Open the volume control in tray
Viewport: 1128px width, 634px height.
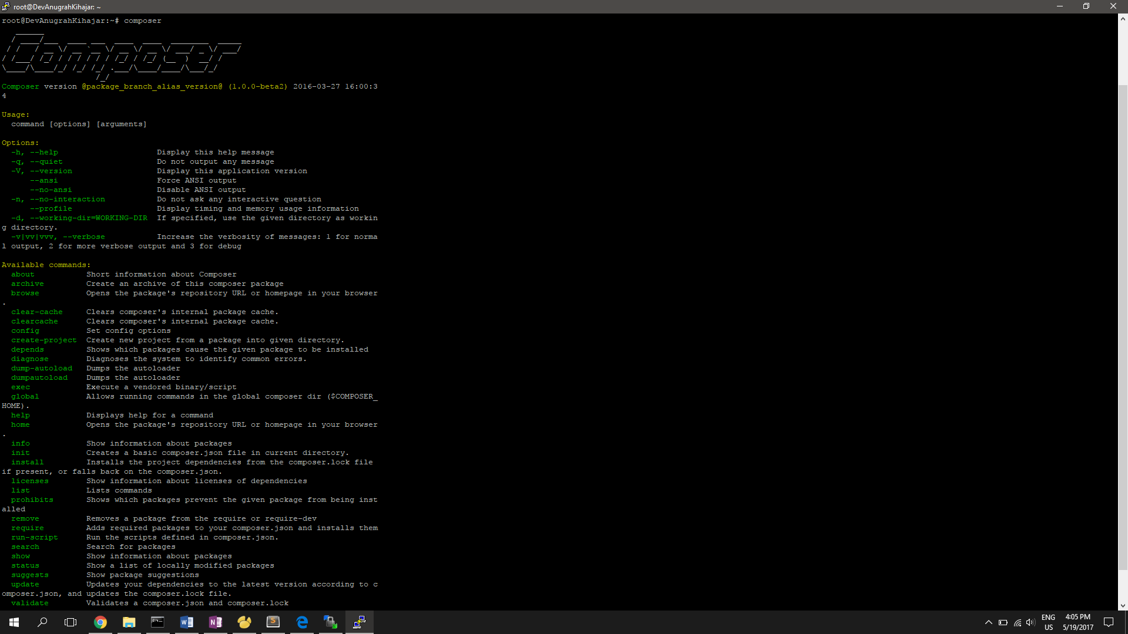pos(1030,622)
